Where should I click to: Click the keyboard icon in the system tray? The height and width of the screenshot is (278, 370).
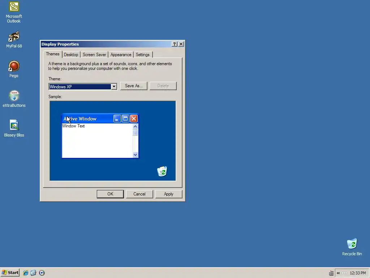point(331,273)
